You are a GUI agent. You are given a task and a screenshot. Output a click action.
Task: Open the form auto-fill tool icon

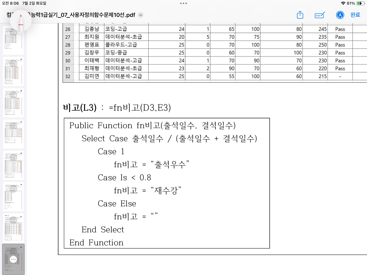320,15
